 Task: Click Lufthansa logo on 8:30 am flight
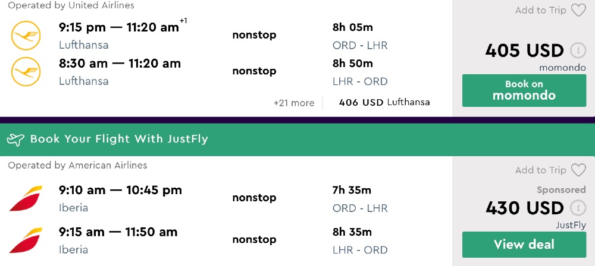coord(26,72)
